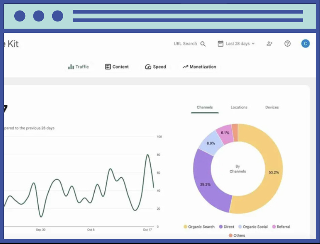
Task: Open the account avatar labeled C
Action: (305, 44)
